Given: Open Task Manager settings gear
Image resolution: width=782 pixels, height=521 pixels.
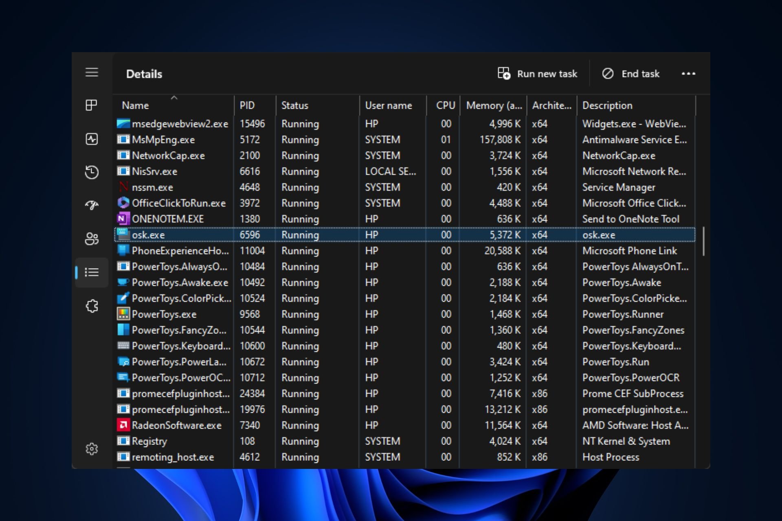Looking at the screenshot, I should [x=92, y=449].
